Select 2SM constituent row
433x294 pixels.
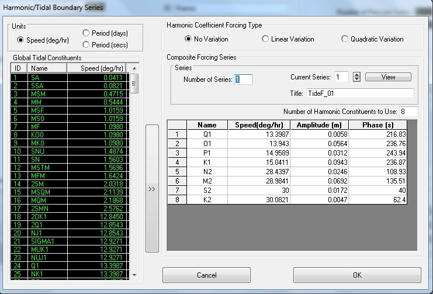click(70, 184)
